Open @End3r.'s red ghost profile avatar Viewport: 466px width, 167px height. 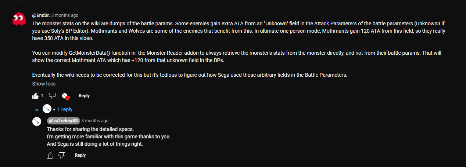pos(19,19)
